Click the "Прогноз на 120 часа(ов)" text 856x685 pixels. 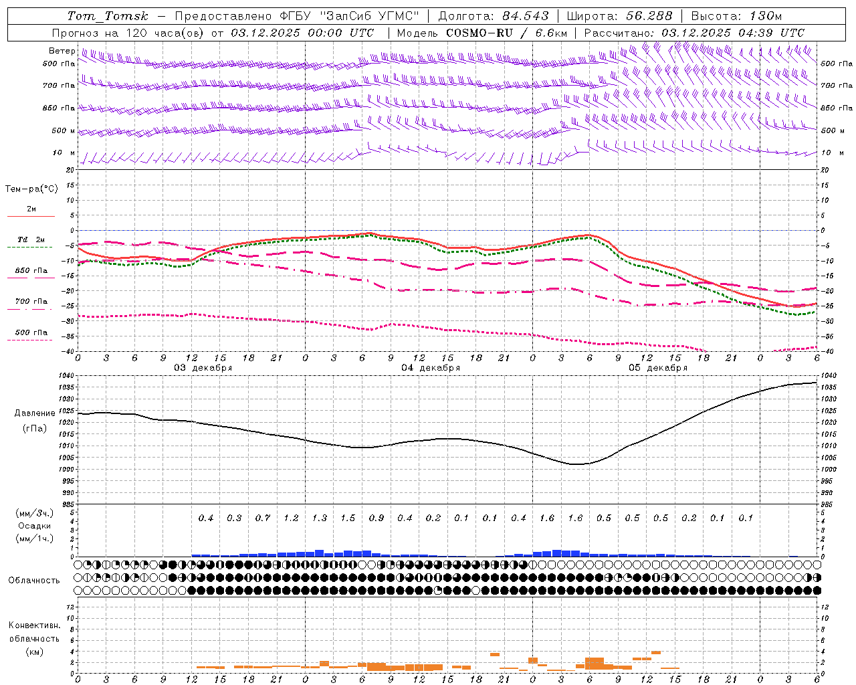click(x=128, y=33)
